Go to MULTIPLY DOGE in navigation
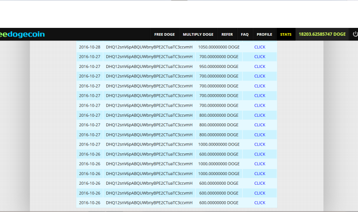 [198, 34]
